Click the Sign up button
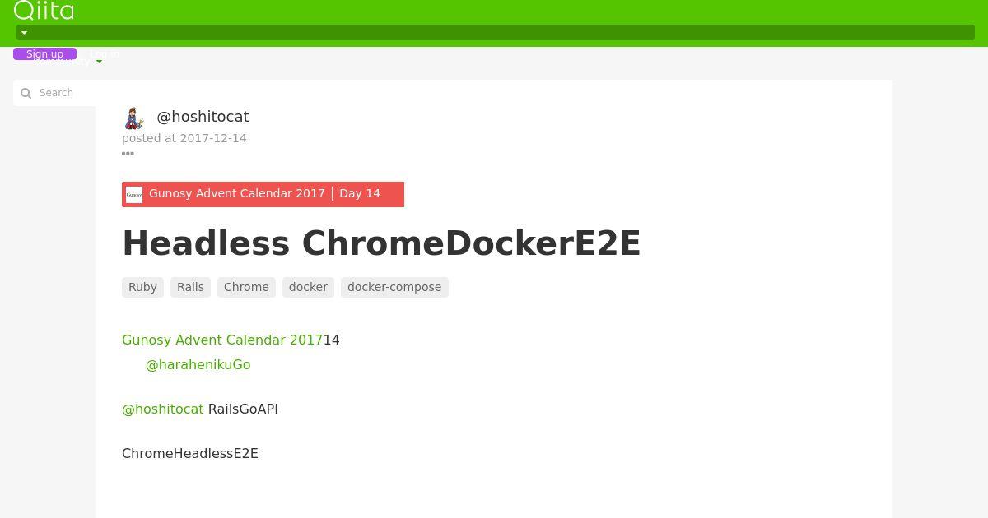The height and width of the screenshot is (518, 988). (44, 54)
